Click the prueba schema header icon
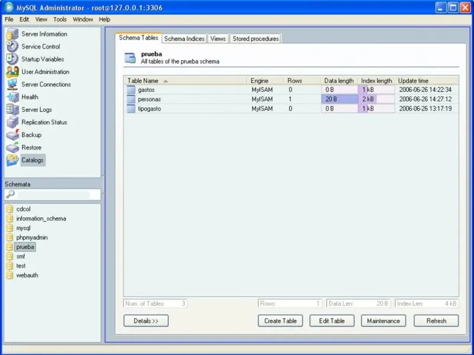Screen dimensions: 474x355 point(130,57)
